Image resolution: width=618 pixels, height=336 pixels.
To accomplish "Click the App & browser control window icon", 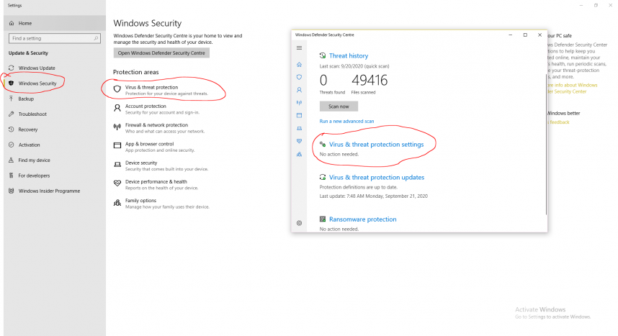I will click(117, 145).
